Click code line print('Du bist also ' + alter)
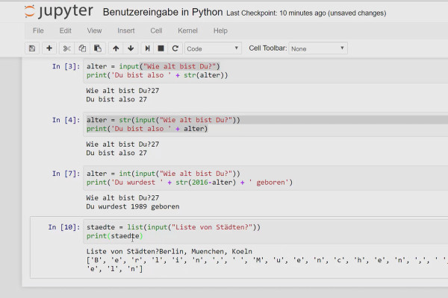Image resolution: width=448 pixels, height=298 pixels. [147, 129]
